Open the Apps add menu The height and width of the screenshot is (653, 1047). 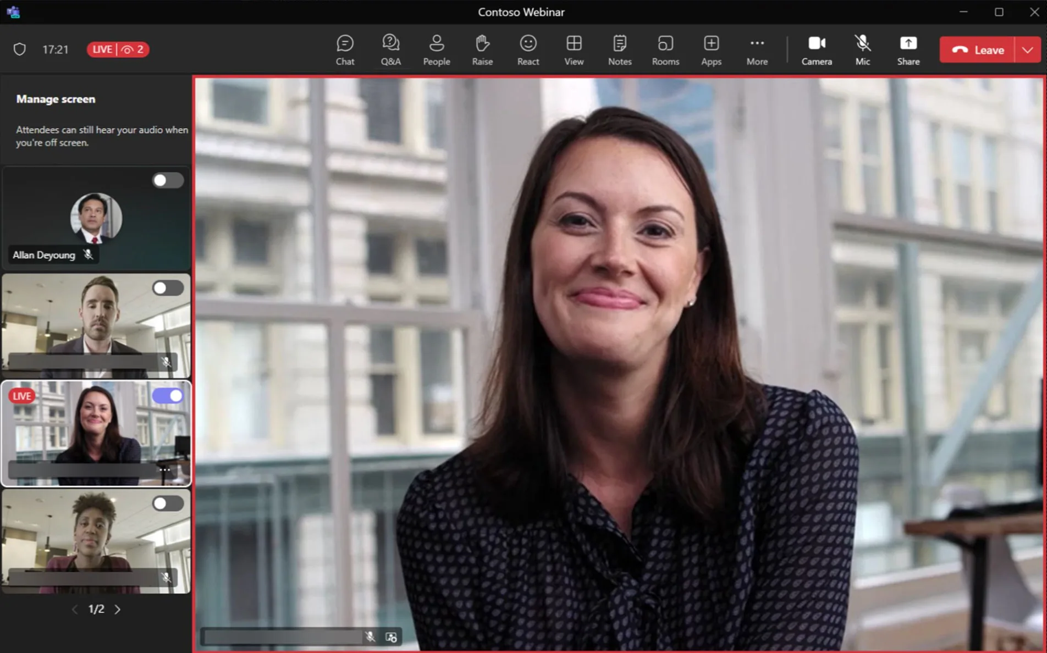click(711, 49)
